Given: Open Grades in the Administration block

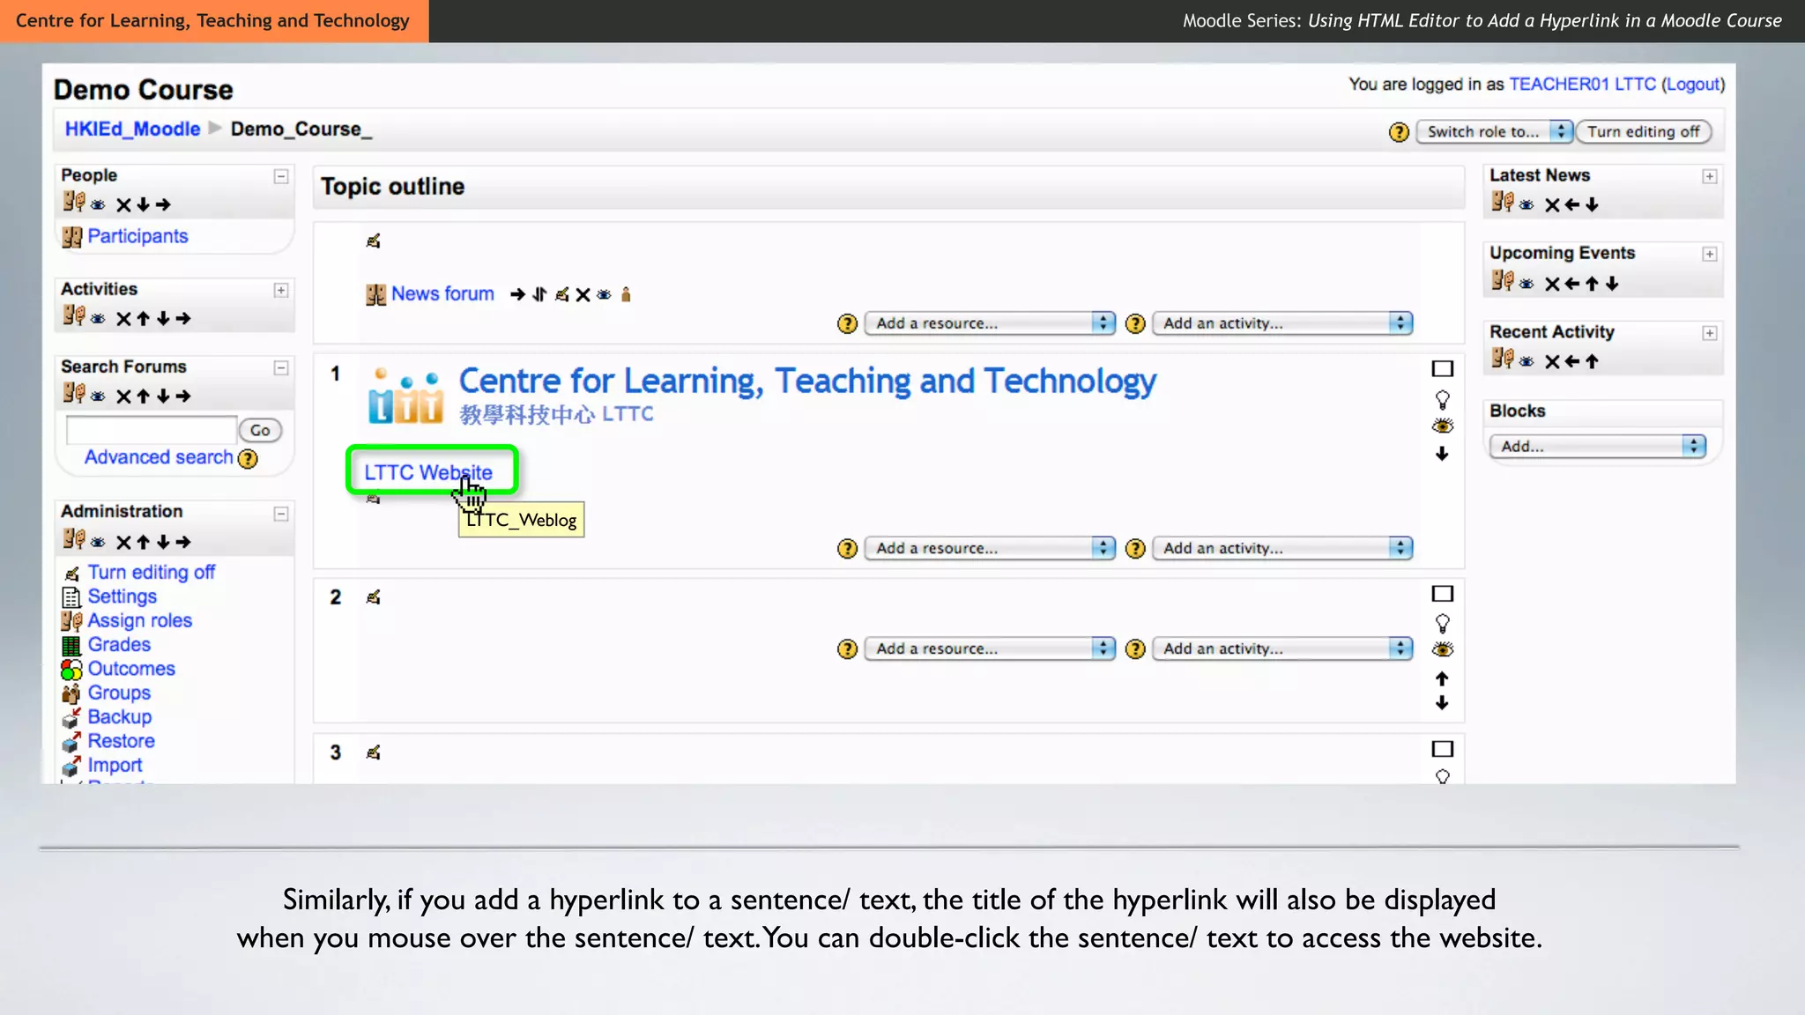Looking at the screenshot, I should (x=119, y=645).
